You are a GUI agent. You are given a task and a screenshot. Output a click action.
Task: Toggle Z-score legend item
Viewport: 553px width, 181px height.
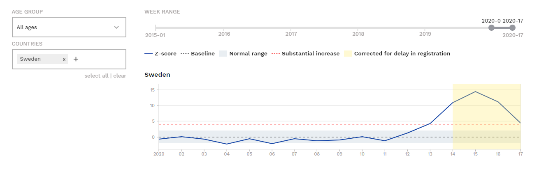click(x=160, y=54)
